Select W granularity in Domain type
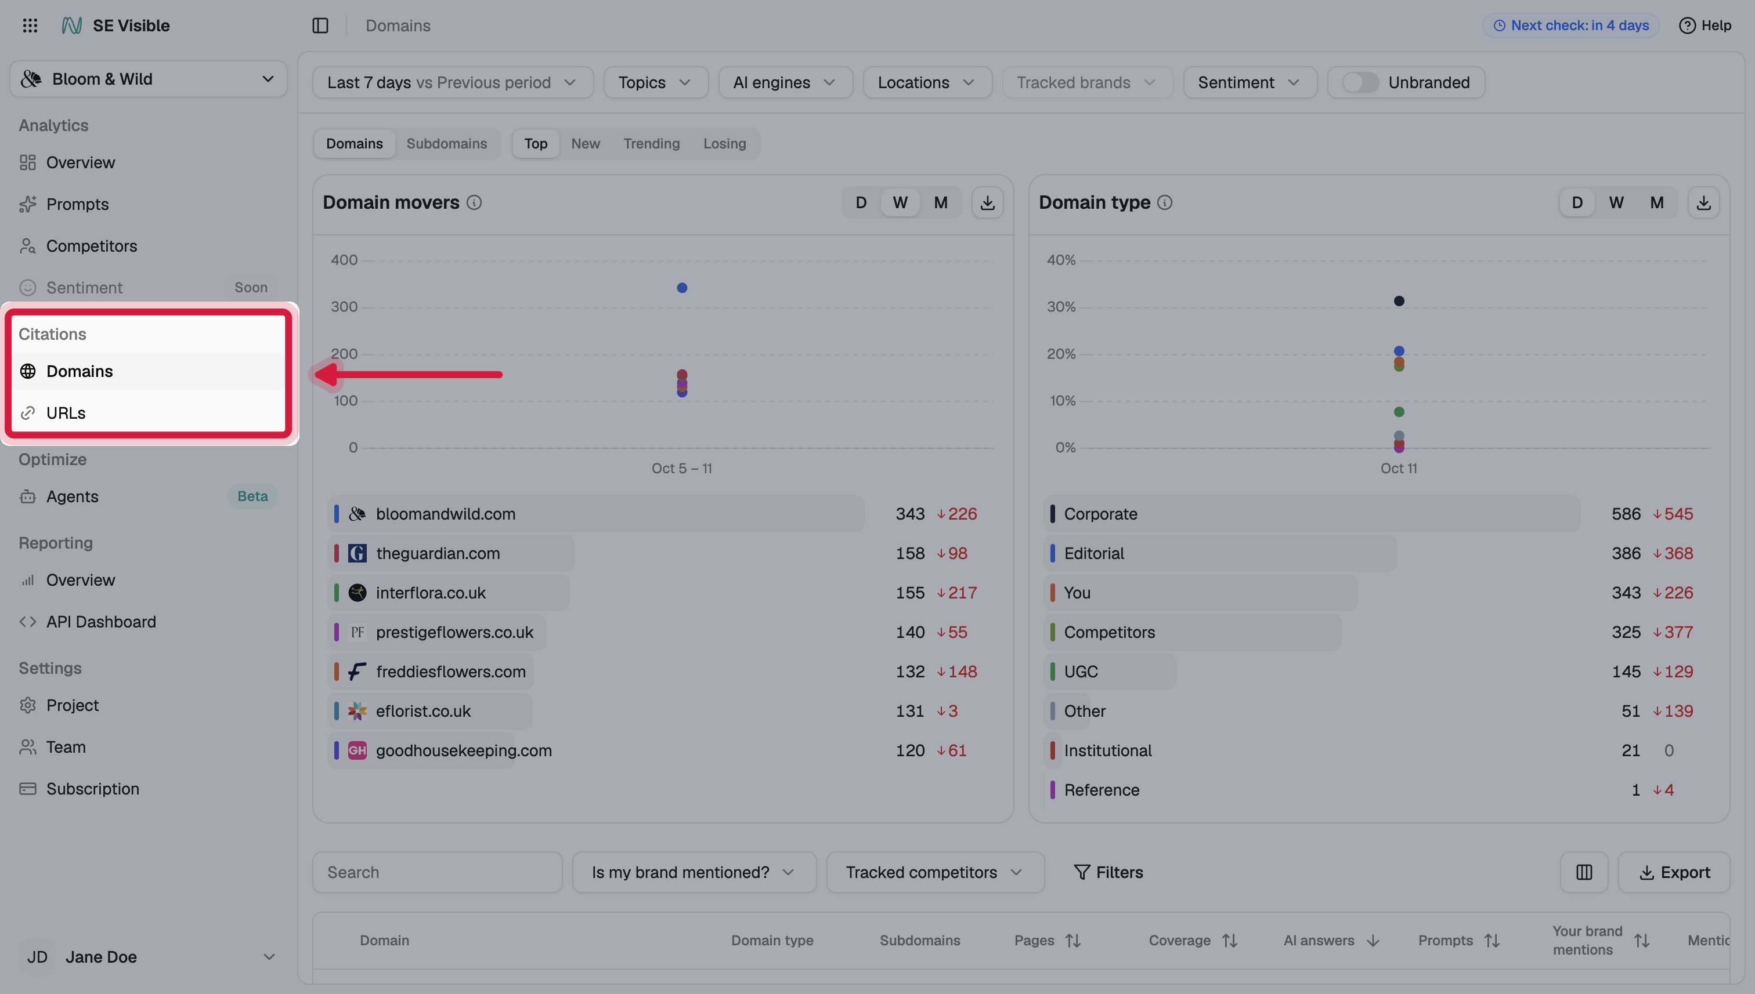 tap(1616, 203)
